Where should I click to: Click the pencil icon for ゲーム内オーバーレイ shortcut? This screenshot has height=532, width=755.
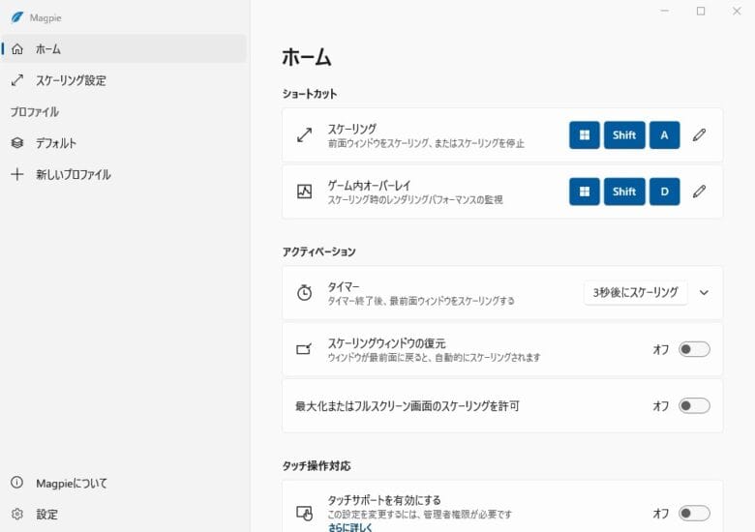pyautogui.click(x=699, y=192)
